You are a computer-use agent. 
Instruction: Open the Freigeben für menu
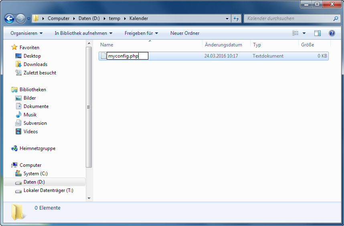(141, 33)
